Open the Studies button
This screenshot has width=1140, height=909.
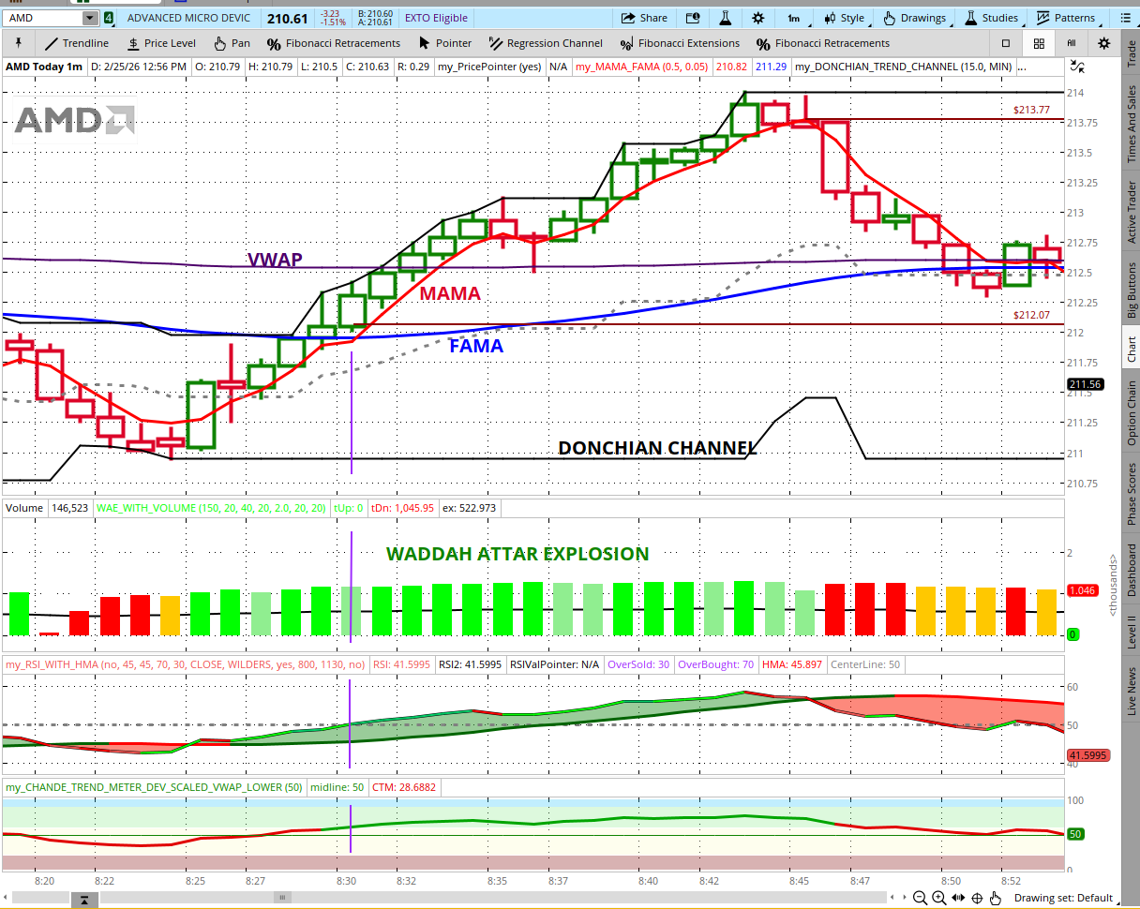[991, 18]
